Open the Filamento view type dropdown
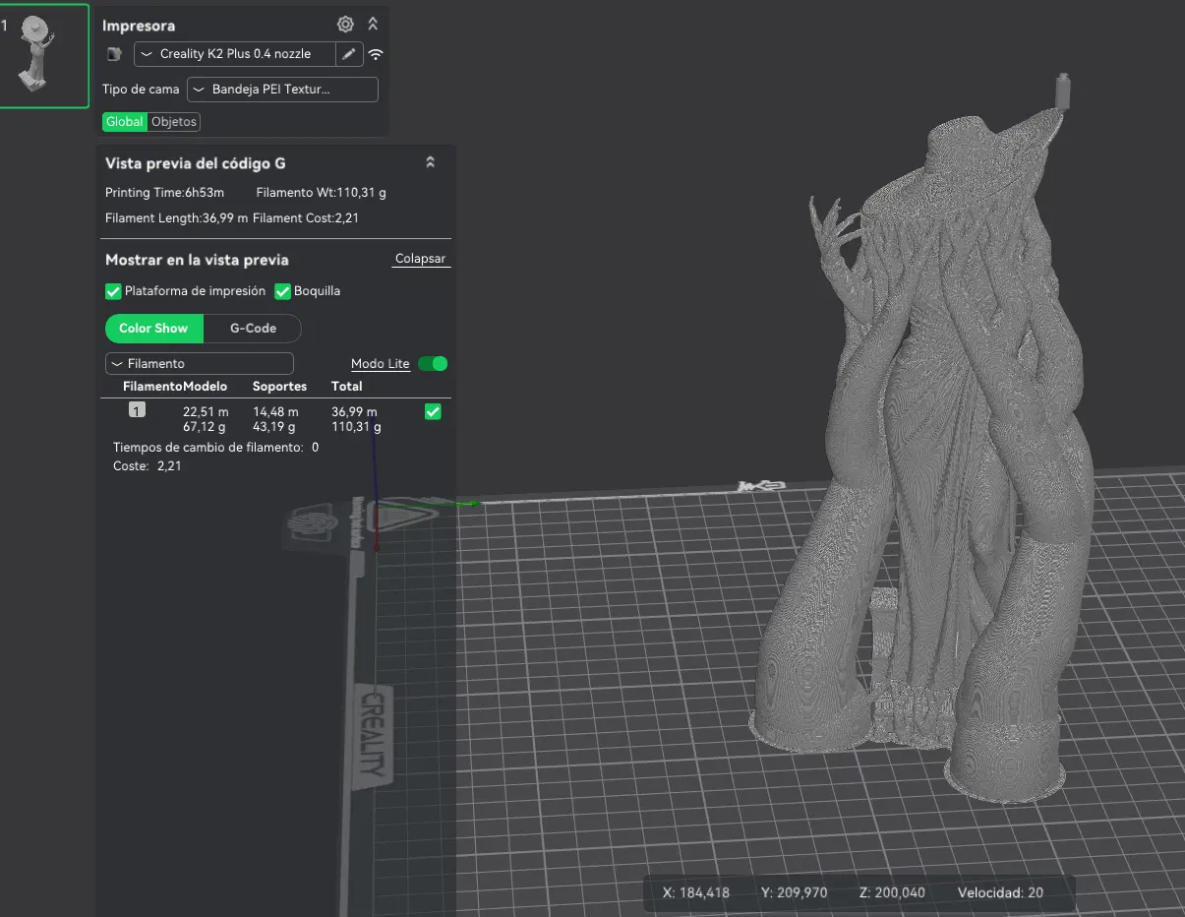Screen dimensions: 1185x917 tap(200, 364)
